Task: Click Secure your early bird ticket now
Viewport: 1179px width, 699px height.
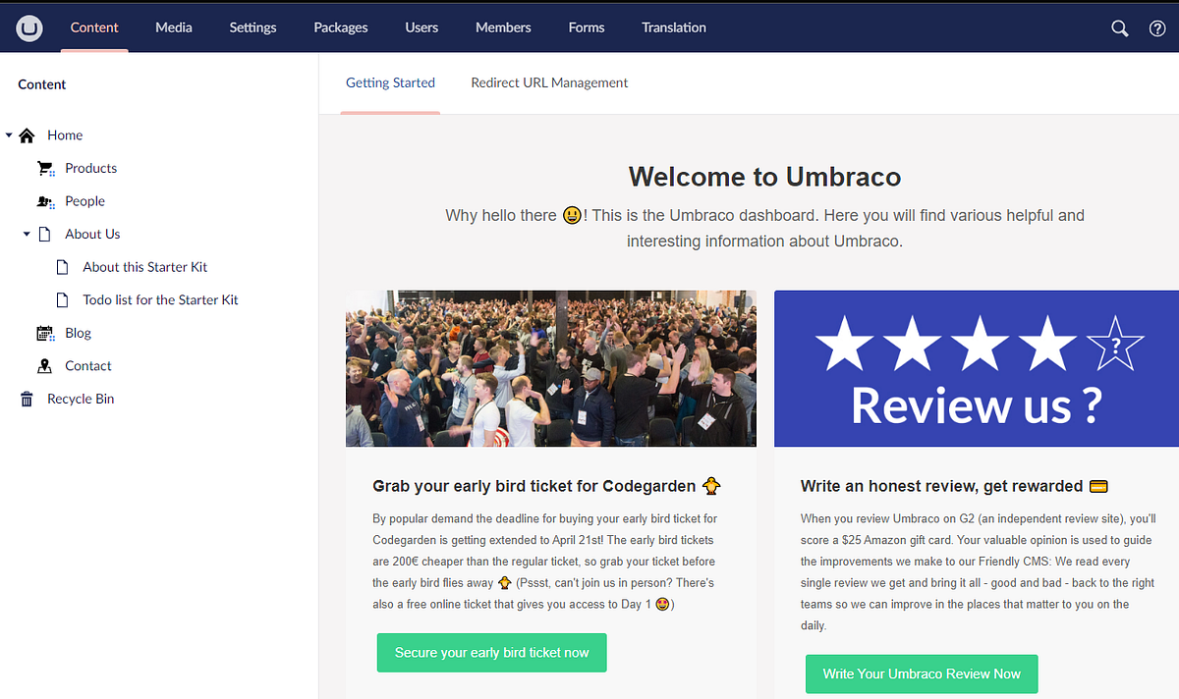Action: 491,653
